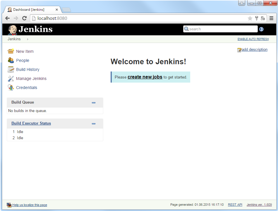Collapse the Build Queue panel
This screenshot has width=278, height=211.
[94, 103]
